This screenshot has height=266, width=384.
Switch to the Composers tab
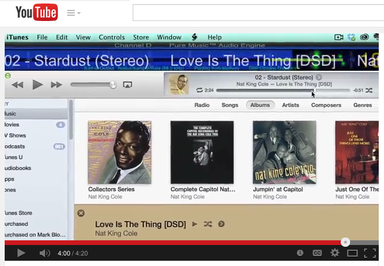(x=326, y=105)
